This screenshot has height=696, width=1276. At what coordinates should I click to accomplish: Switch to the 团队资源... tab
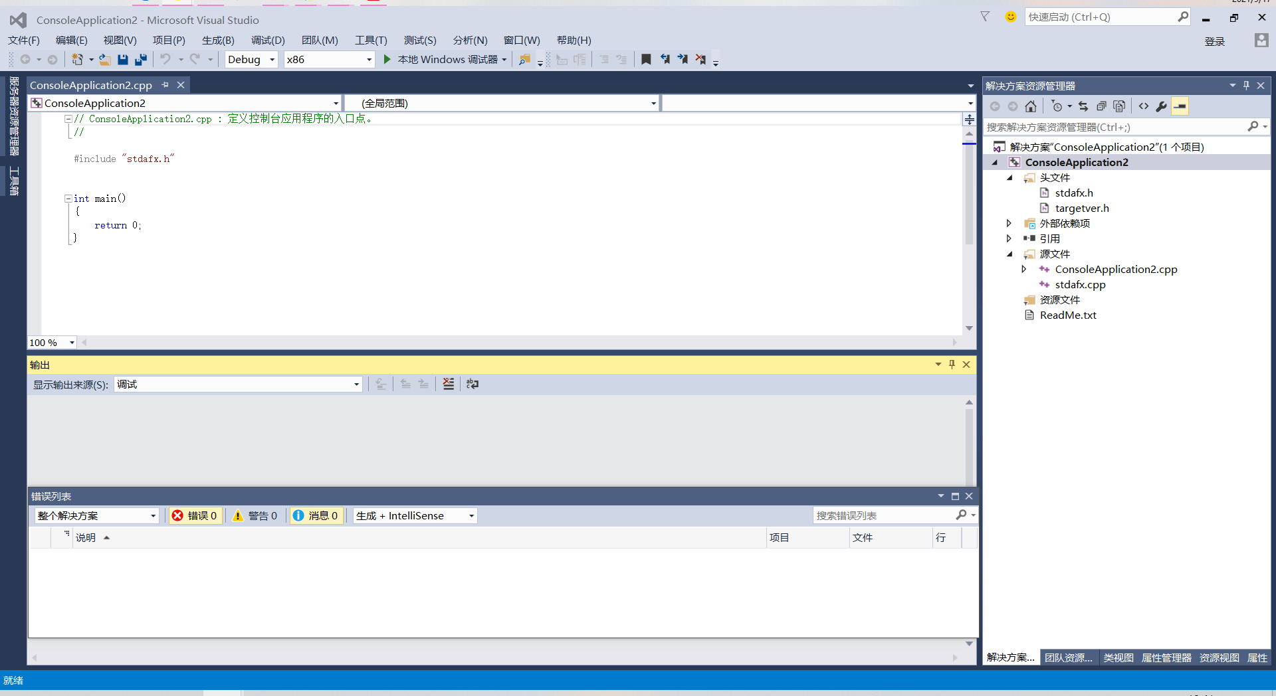click(1068, 657)
